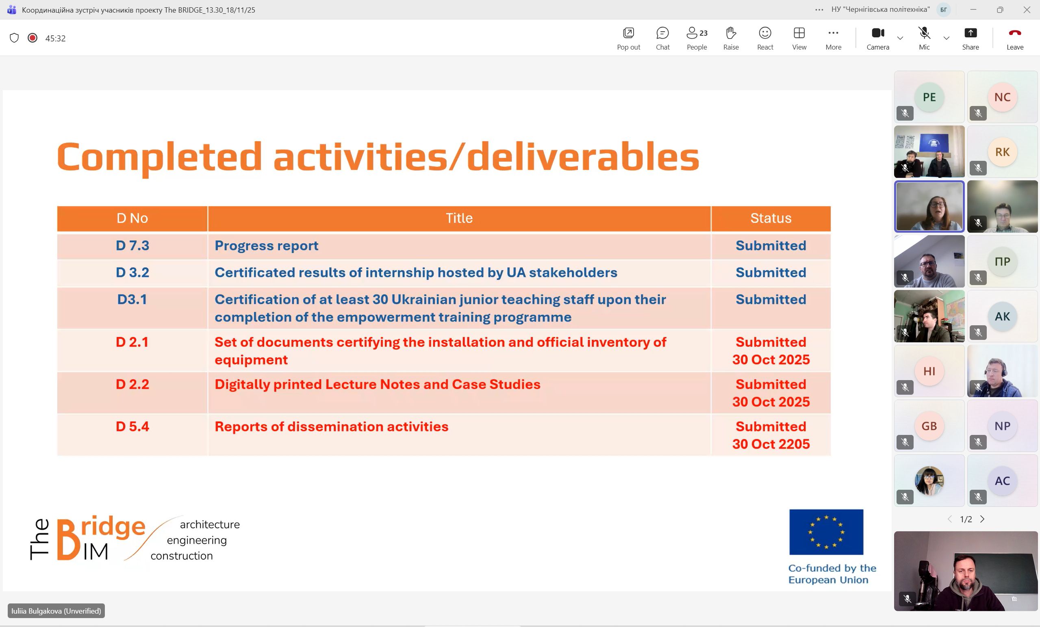
Task: Select the active speaker video tile
Action: [929, 207]
